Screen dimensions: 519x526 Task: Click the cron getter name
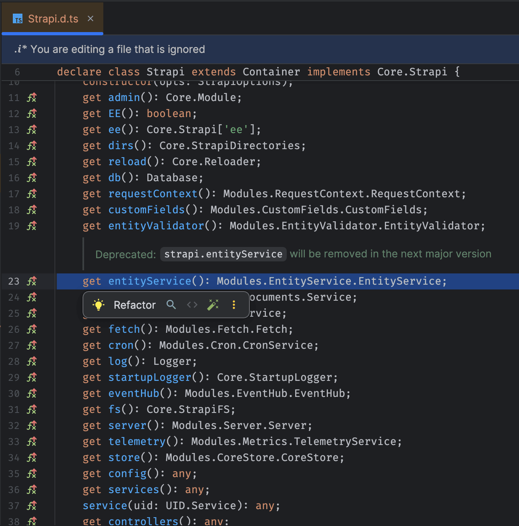coord(121,345)
